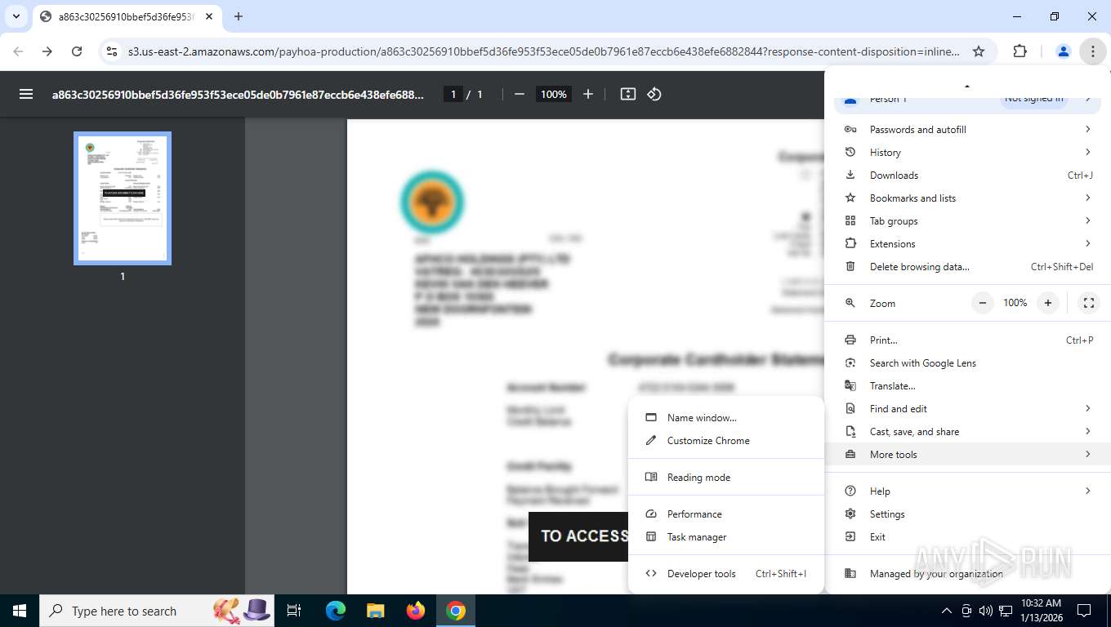The width and height of the screenshot is (1111, 627).
Task: Open Task View on taskbar
Action: [294, 611]
